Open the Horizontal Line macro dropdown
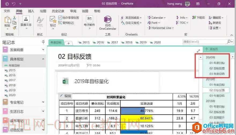 161,28
